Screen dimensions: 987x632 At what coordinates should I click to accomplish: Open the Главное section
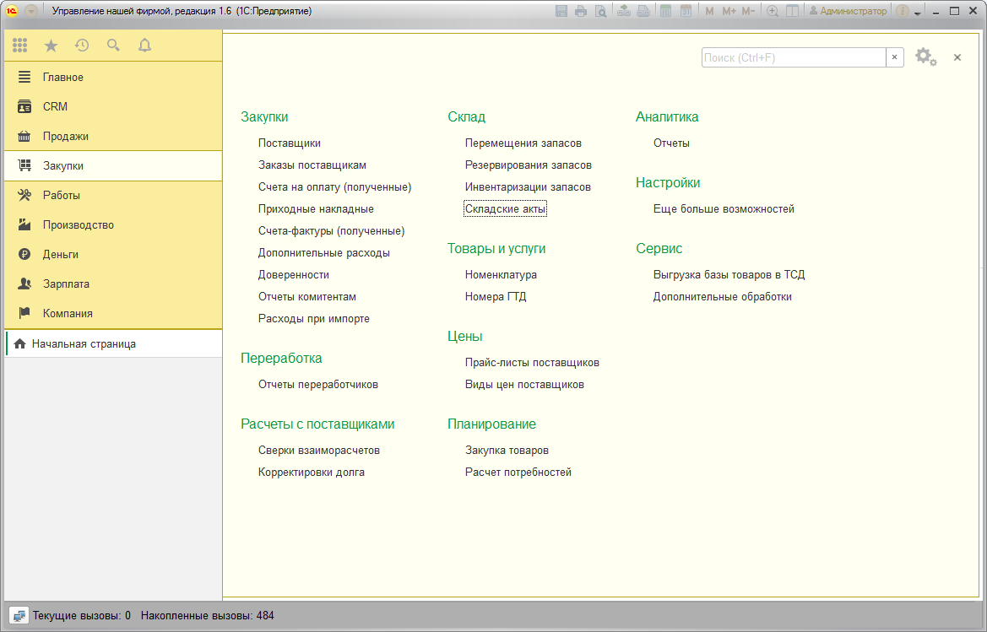pyautogui.click(x=113, y=77)
